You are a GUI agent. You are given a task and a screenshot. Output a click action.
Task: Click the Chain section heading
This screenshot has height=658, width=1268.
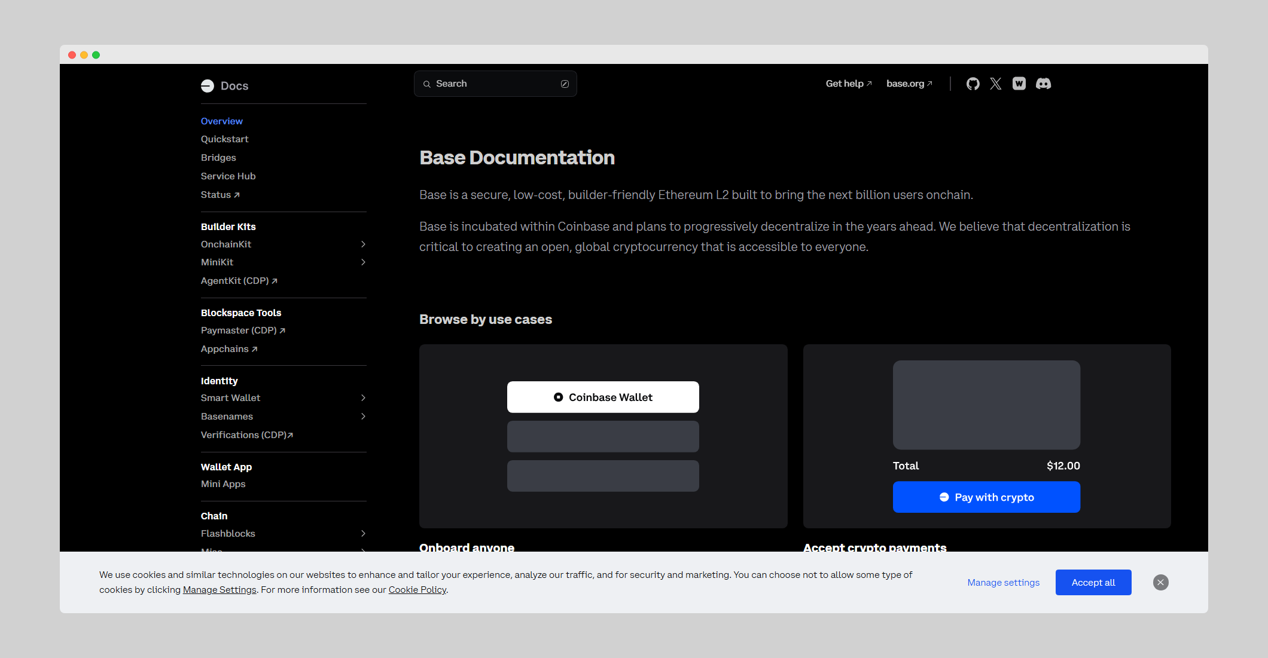tap(214, 516)
